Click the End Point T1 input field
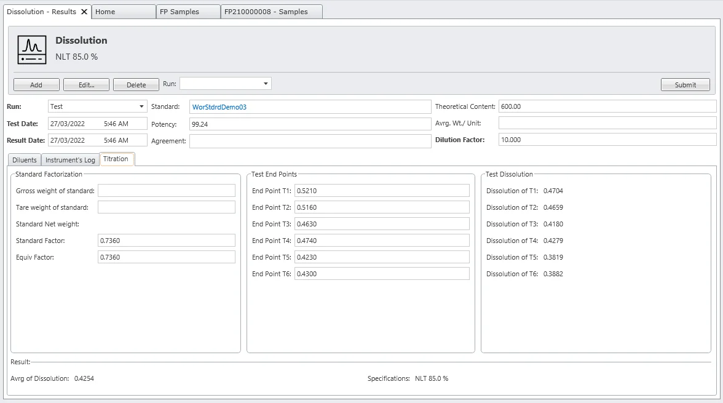Viewport: 723px width, 403px height. (x=381, y=191)
